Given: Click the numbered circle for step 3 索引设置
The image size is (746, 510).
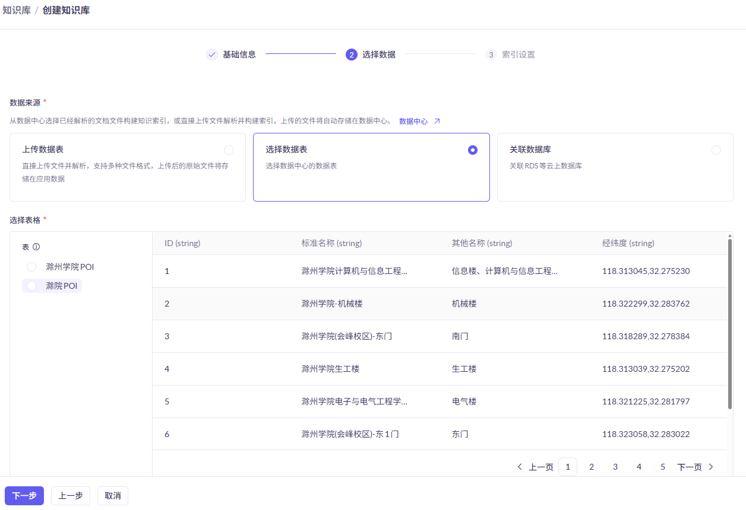Looking at the screenshot, I should pyautogui.click(x=491, y=54).
